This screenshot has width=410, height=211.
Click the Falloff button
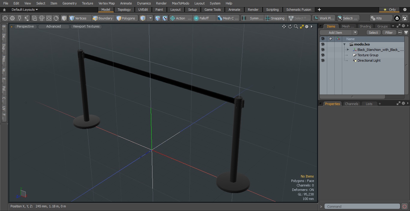pos(205,18)
